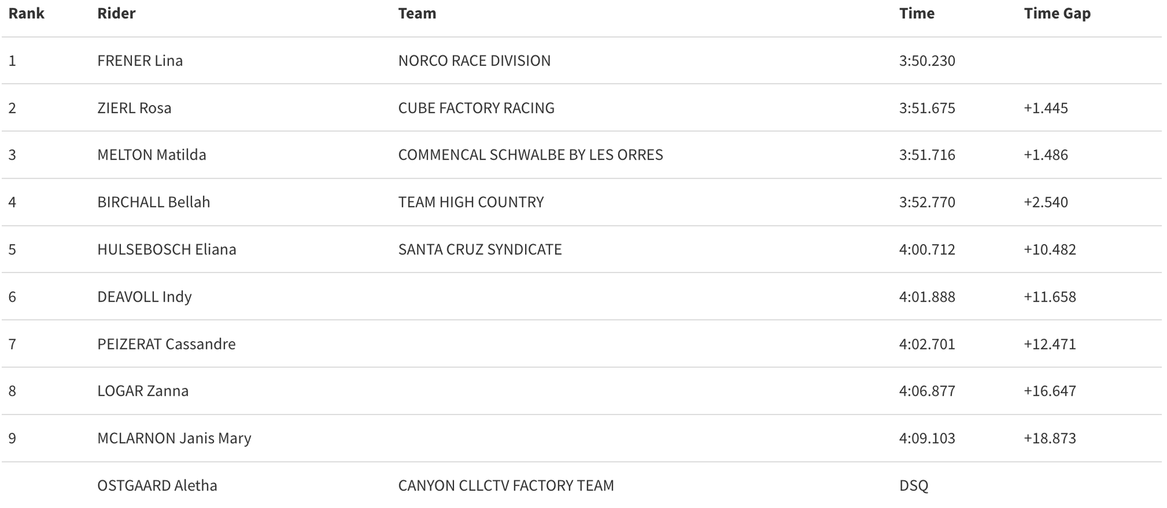Open rider MELTON Matilda
This screenshot has height=508, width=1167.
coord(151,155)
